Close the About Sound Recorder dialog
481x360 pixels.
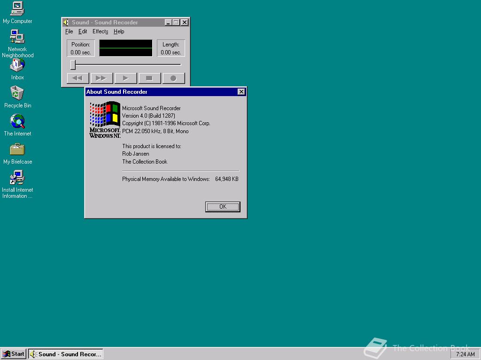pyautogui.click(x=241, y=91)
